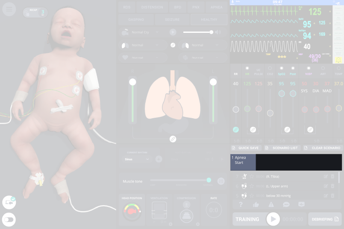Click the question mark help icon
This screenshot has width=344, height=229.
pyautogui.click(x=241, y=205)
